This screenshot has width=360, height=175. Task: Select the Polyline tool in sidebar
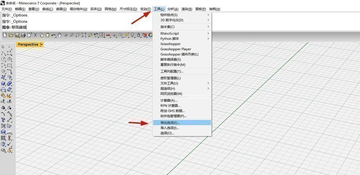(x=3, y=53)
